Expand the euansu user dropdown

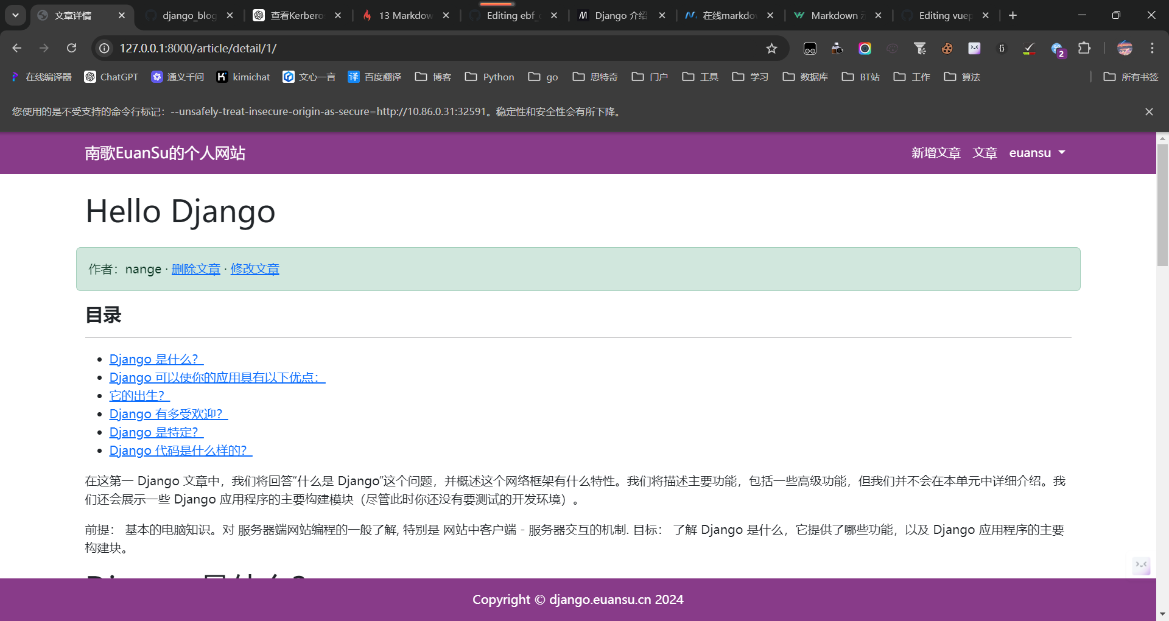pyautogui.click(x=1037, y=153)
